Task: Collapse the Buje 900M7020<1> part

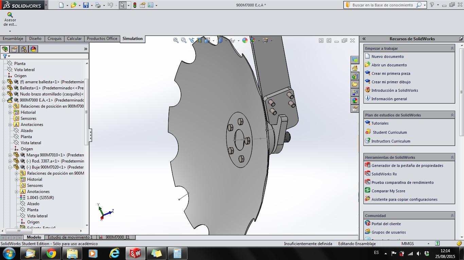Action: (x=10, y=167)
